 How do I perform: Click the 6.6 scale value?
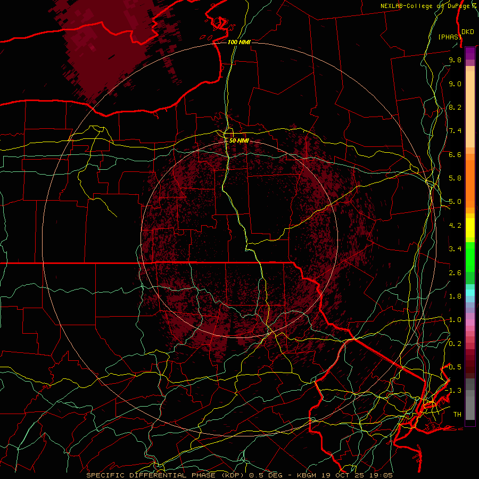pyautogui.click(x=455, y=154)
